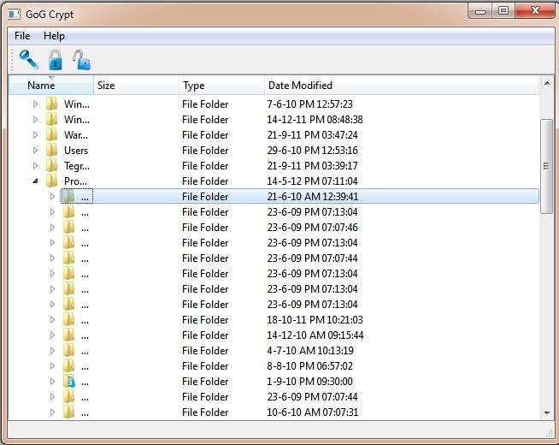
Task: Expand the Users folder
Action: pyautogui.click(x=35, y=151)
